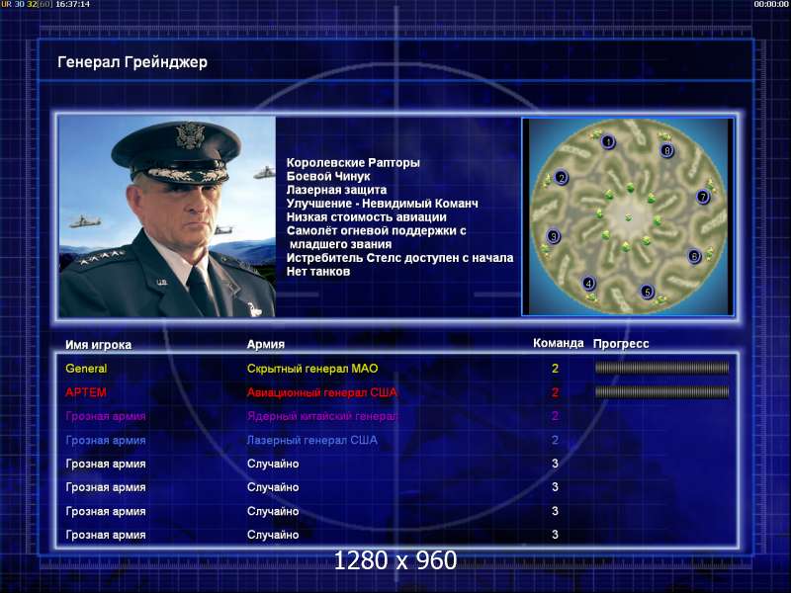
Task: Click the 'Имя игрока' column header
Action: (x=98, y=344)
